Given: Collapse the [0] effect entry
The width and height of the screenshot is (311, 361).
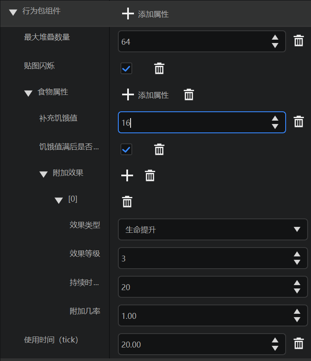Looking at the screenshot, I should [x=59, y=200].
